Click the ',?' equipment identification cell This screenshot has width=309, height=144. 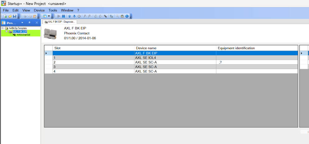point(257,62)
